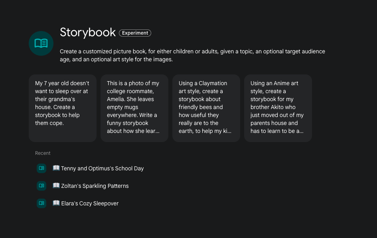
Task: Click the open-book emoji before Zoltan's title
Action: pyautogui.click(x=56, y=185)
